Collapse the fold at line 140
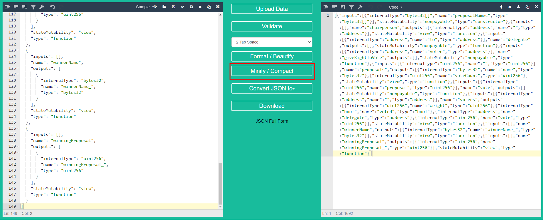 pos(18,152)
